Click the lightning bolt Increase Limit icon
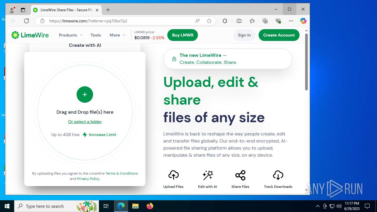Viewport: 377px width, 212px height. (85, 135)
